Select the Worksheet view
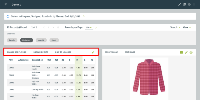Image resolution: width=200 pixels, height=100 pixels. pos(26,40)
